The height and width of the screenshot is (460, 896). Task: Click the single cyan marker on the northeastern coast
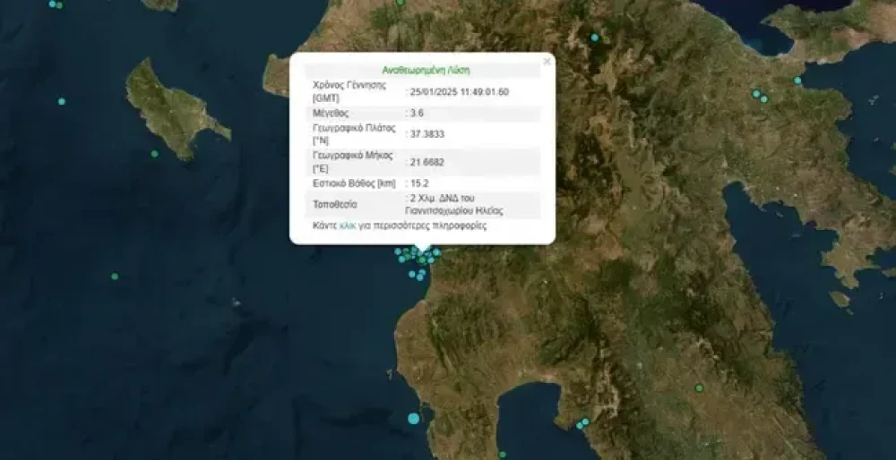[797, 81]
